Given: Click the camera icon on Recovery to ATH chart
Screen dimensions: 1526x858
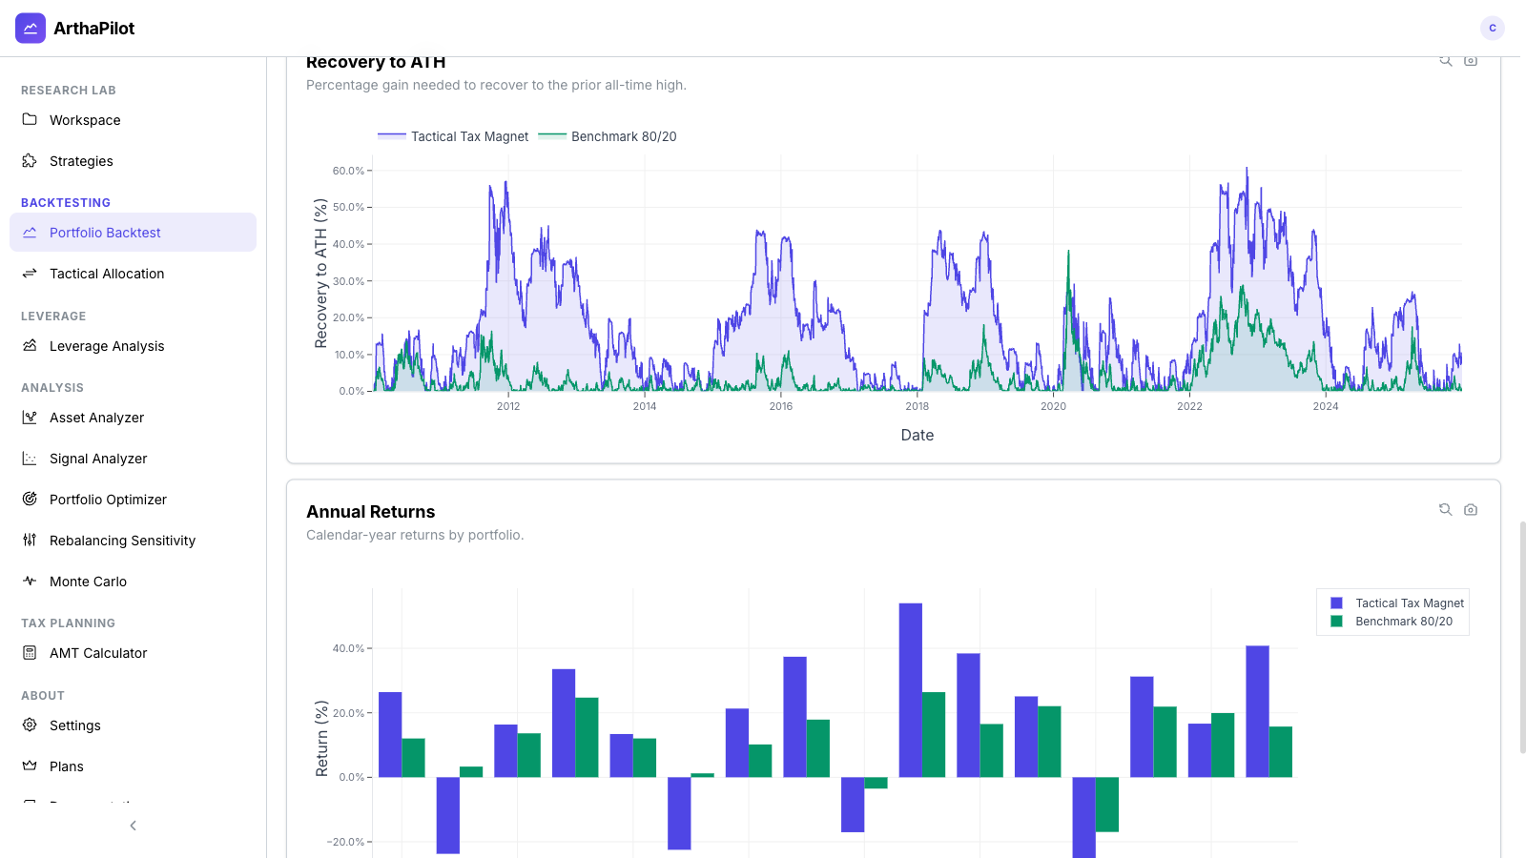Looking at the screenshot, I should [x=1471, y=61].
